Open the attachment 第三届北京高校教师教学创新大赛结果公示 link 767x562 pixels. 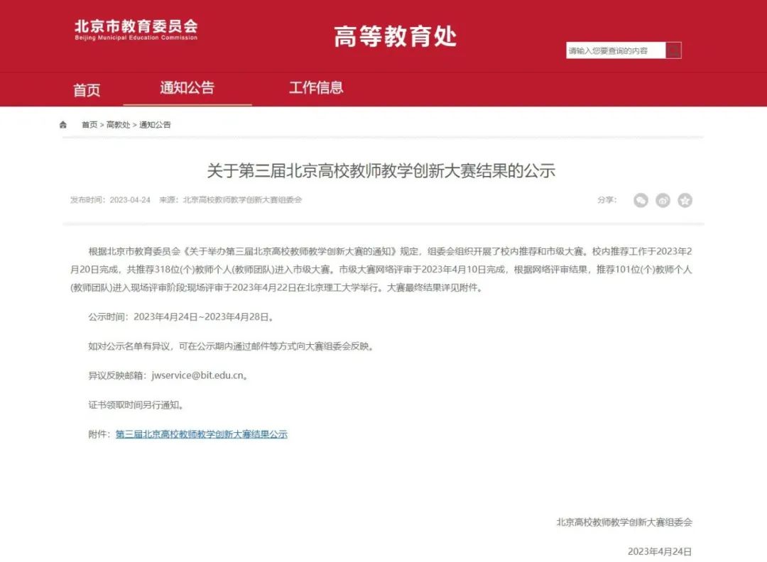pyautogui.click(x=202, y=434)
